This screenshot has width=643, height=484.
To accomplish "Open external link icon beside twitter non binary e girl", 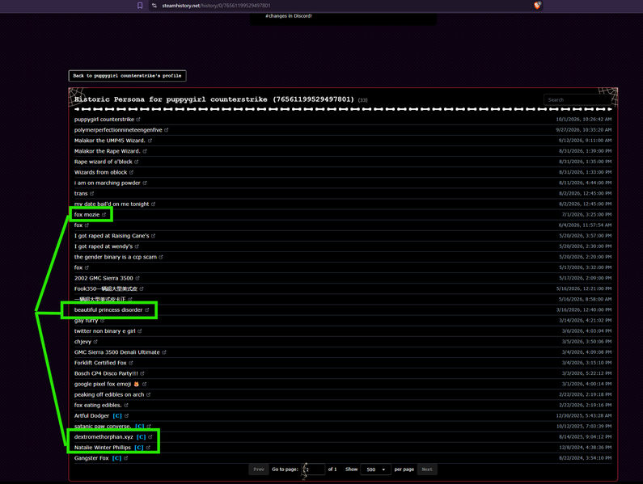I will (139, 331).
